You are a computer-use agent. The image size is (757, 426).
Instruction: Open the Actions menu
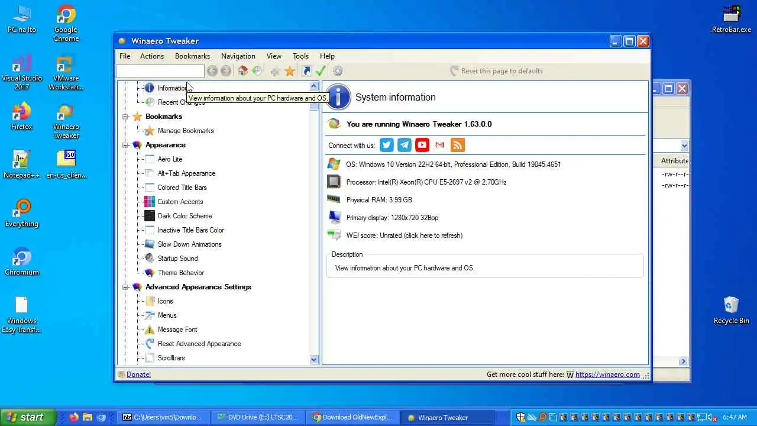pyautogui.click(x=152, y=56)
